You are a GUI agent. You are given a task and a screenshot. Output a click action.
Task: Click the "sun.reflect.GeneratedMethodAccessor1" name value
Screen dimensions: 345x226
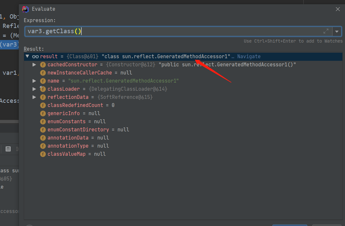pyautogui.click(x=123, y=81)
